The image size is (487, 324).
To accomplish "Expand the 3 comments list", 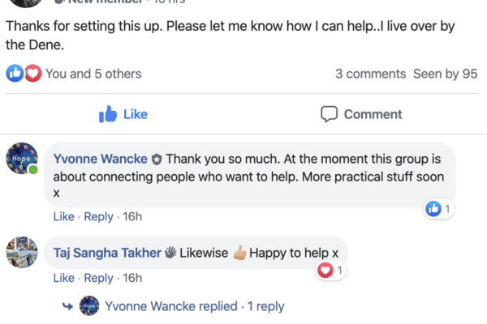I will (x=370, y=74).
